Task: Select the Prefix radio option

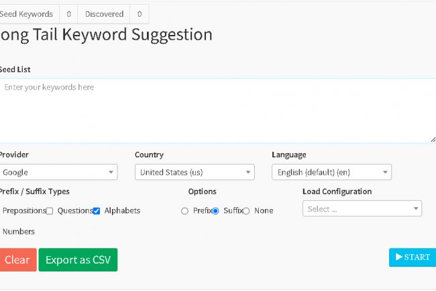Action: tap(185, 211)
